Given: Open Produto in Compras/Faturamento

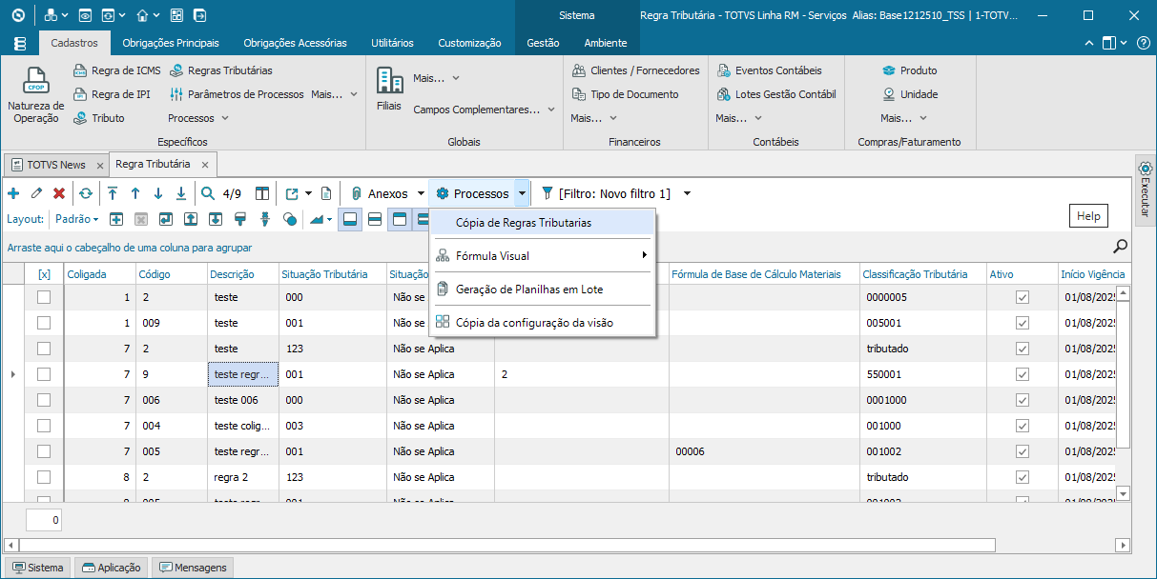Looking at the screenshot, I should pyautogui.click(x=910, y=70).
